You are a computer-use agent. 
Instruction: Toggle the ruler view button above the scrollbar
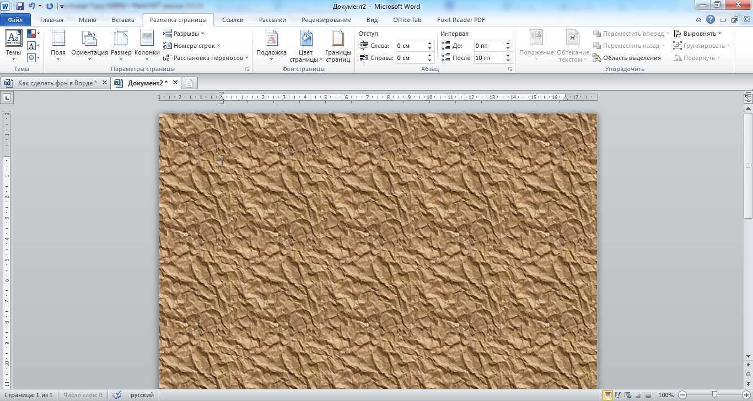pos(748,99)
